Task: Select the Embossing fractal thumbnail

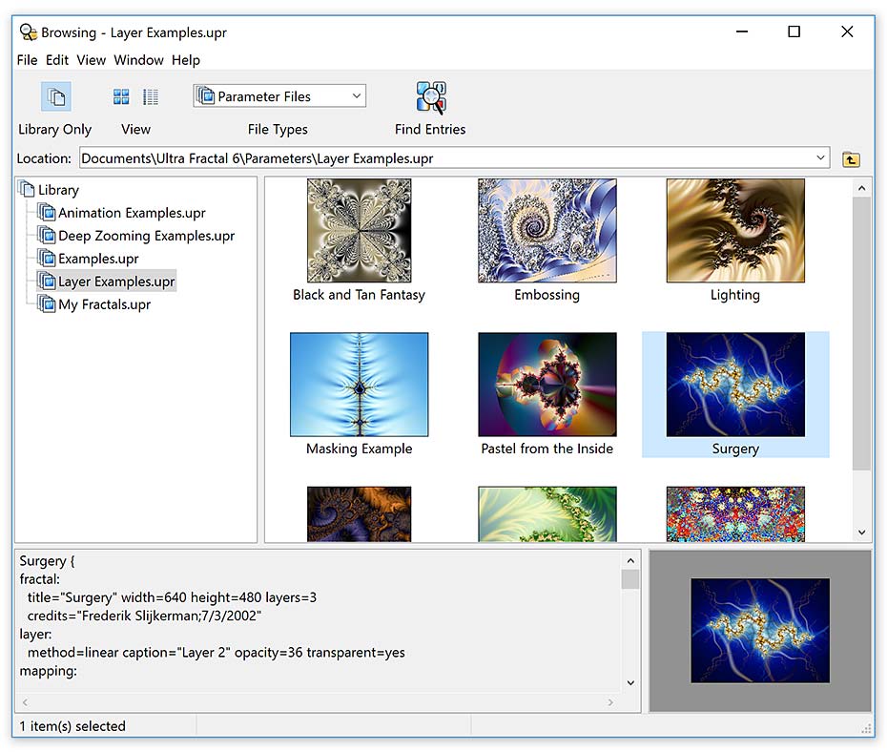Action: tap(547, 231)
